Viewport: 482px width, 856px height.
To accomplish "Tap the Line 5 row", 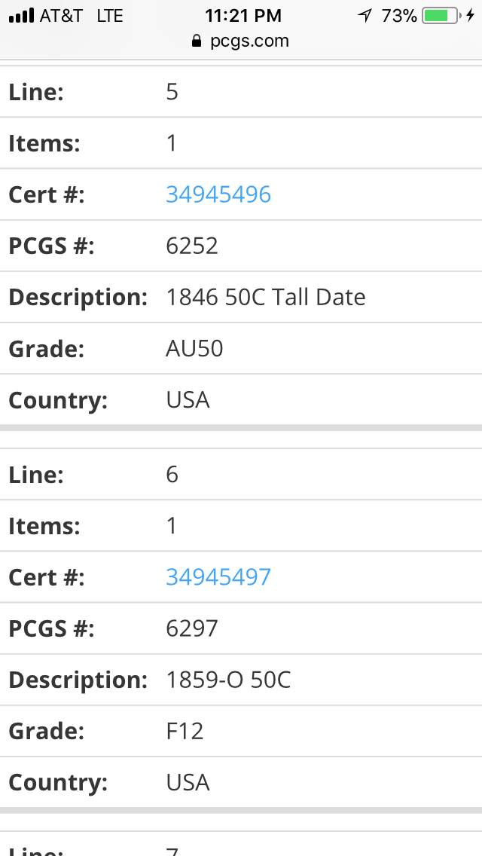I will (241, 92).
